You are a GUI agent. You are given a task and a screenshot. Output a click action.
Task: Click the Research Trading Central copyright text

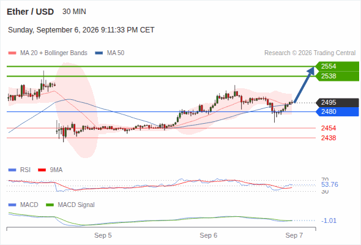(310, 53)
